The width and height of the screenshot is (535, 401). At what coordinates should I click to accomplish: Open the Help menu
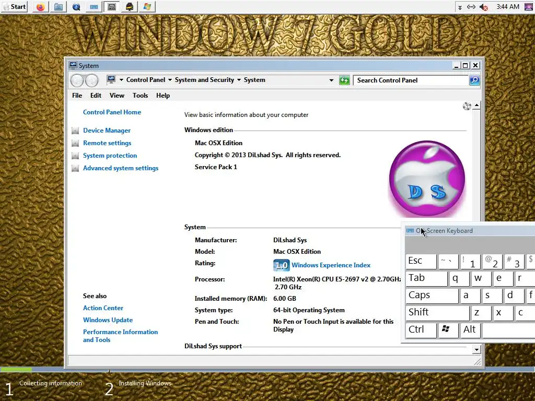coord(163,96)
